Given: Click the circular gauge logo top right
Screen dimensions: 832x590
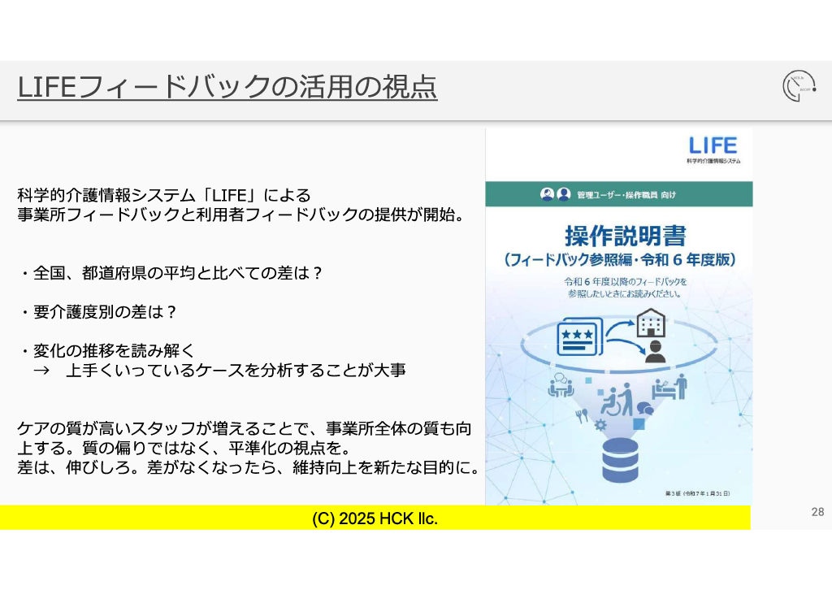Looking at the screenshot, I should coord(799,86).
